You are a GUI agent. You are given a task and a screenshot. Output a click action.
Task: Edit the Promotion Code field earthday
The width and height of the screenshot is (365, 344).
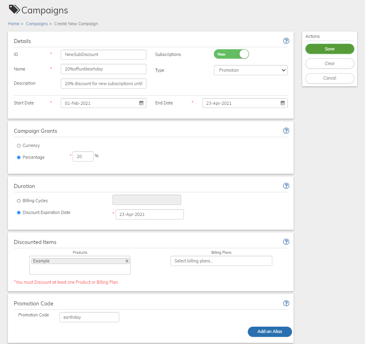click(x=90, y=317)
